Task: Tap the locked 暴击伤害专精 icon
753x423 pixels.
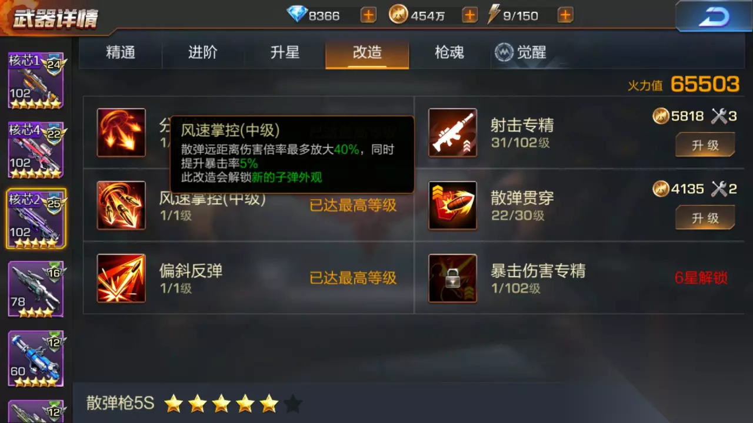Action: (x=452, y=278)
